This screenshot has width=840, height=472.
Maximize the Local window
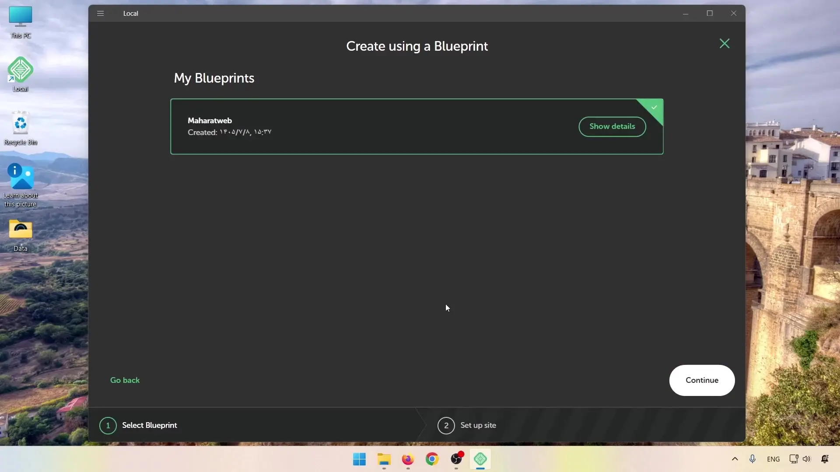(x=710, y=14)
